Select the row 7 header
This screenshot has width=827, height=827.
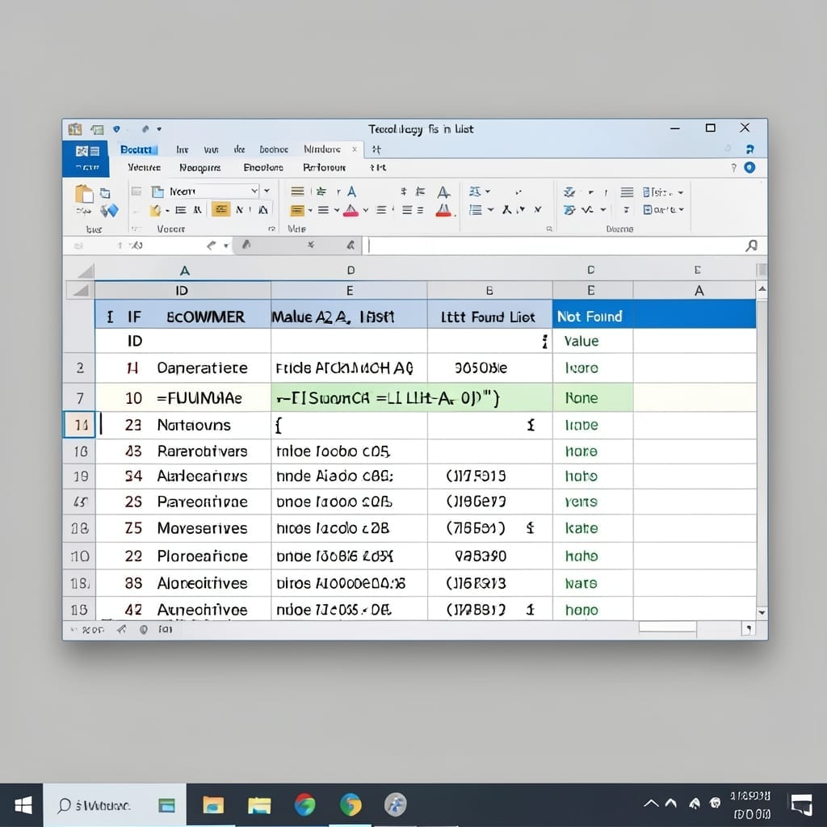(x=79, y=397)
